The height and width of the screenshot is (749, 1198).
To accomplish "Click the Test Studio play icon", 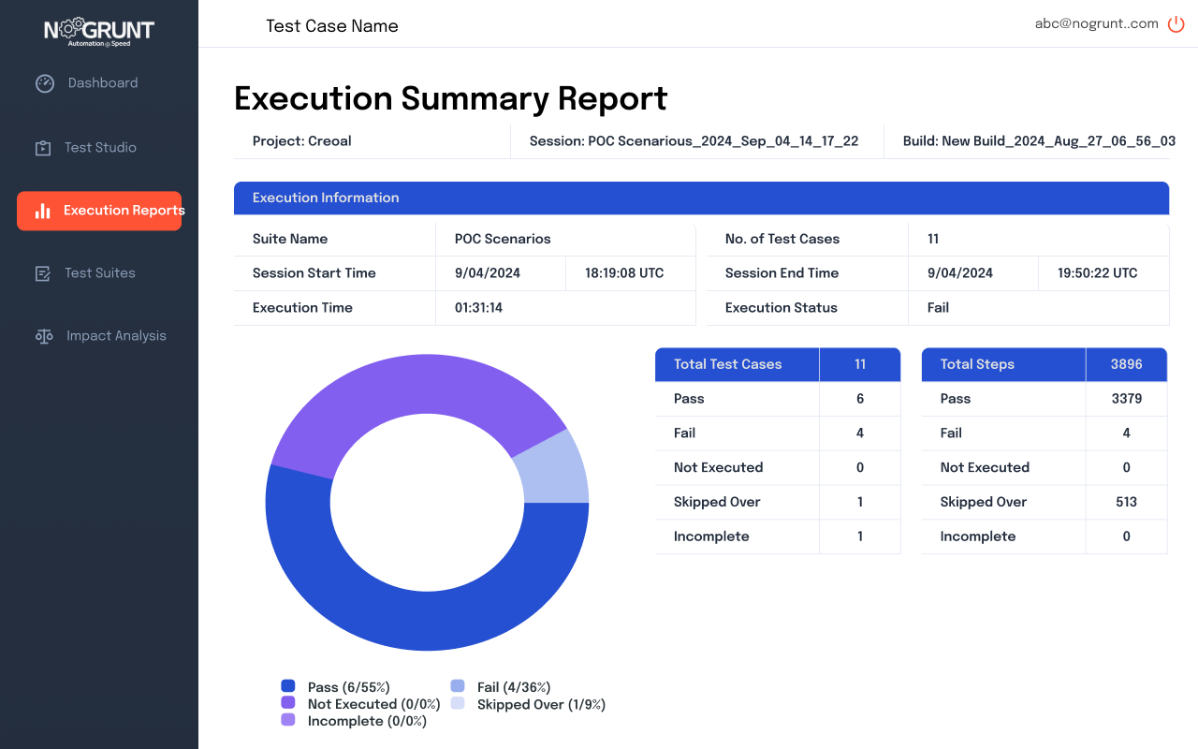I will click(43, 148).
